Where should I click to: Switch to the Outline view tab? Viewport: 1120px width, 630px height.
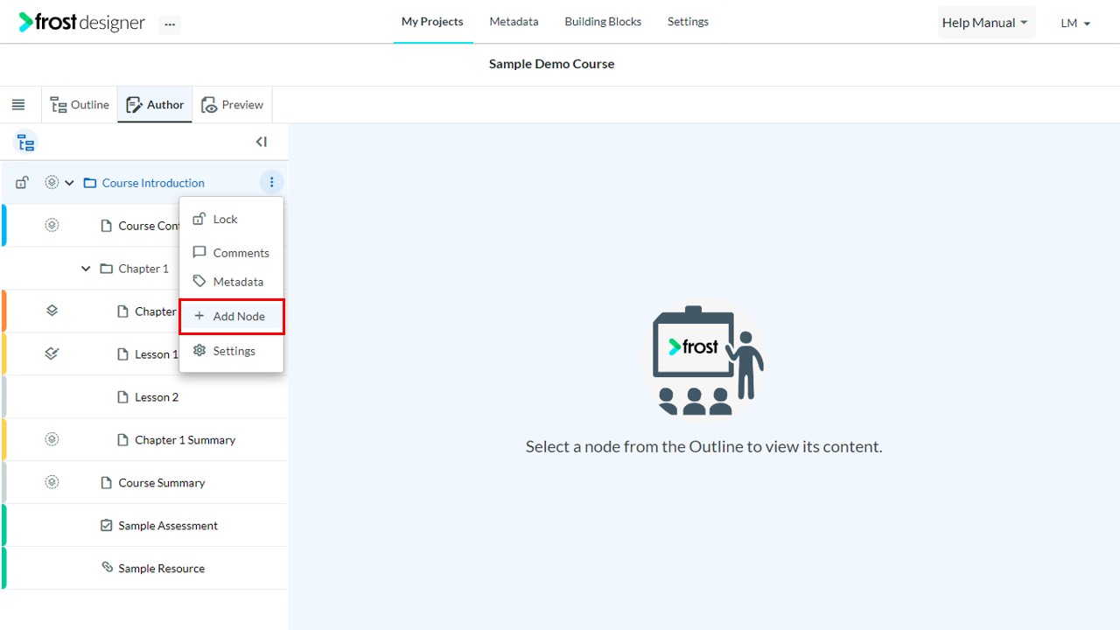coord(80,105)
